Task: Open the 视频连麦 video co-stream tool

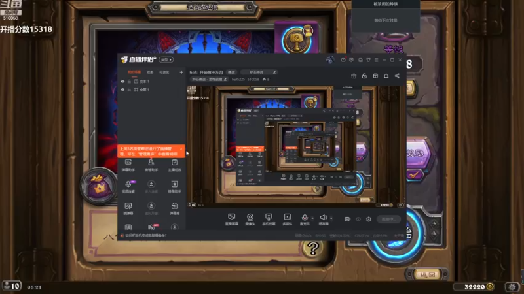Action: (x=128, y=187)
